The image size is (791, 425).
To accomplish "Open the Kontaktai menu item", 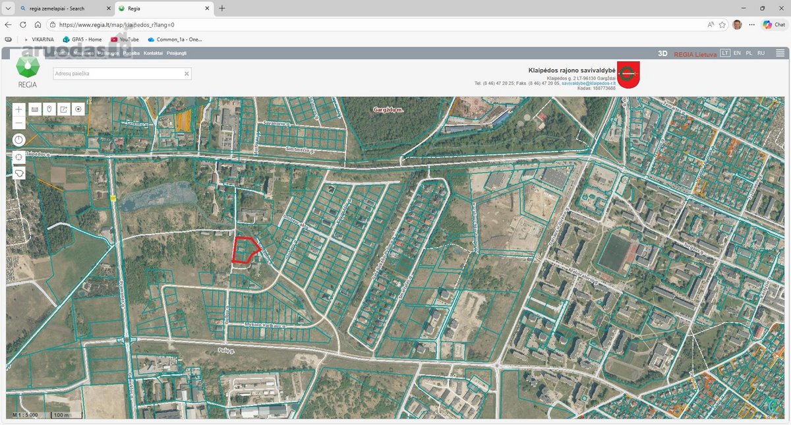I will tap(153, 53).
